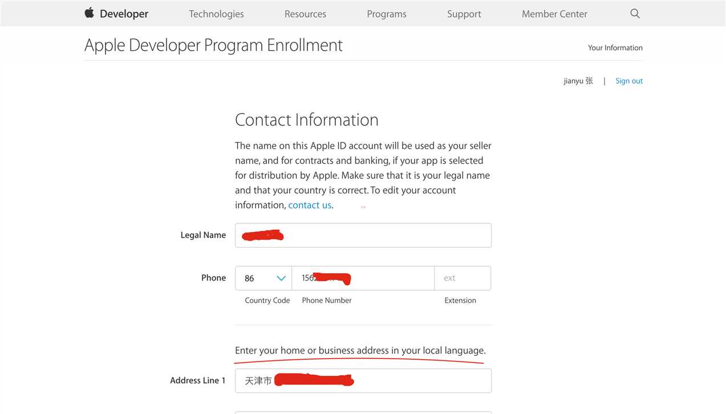Click the ext extension field
726x414 pixels.
(x=463, y=278)
